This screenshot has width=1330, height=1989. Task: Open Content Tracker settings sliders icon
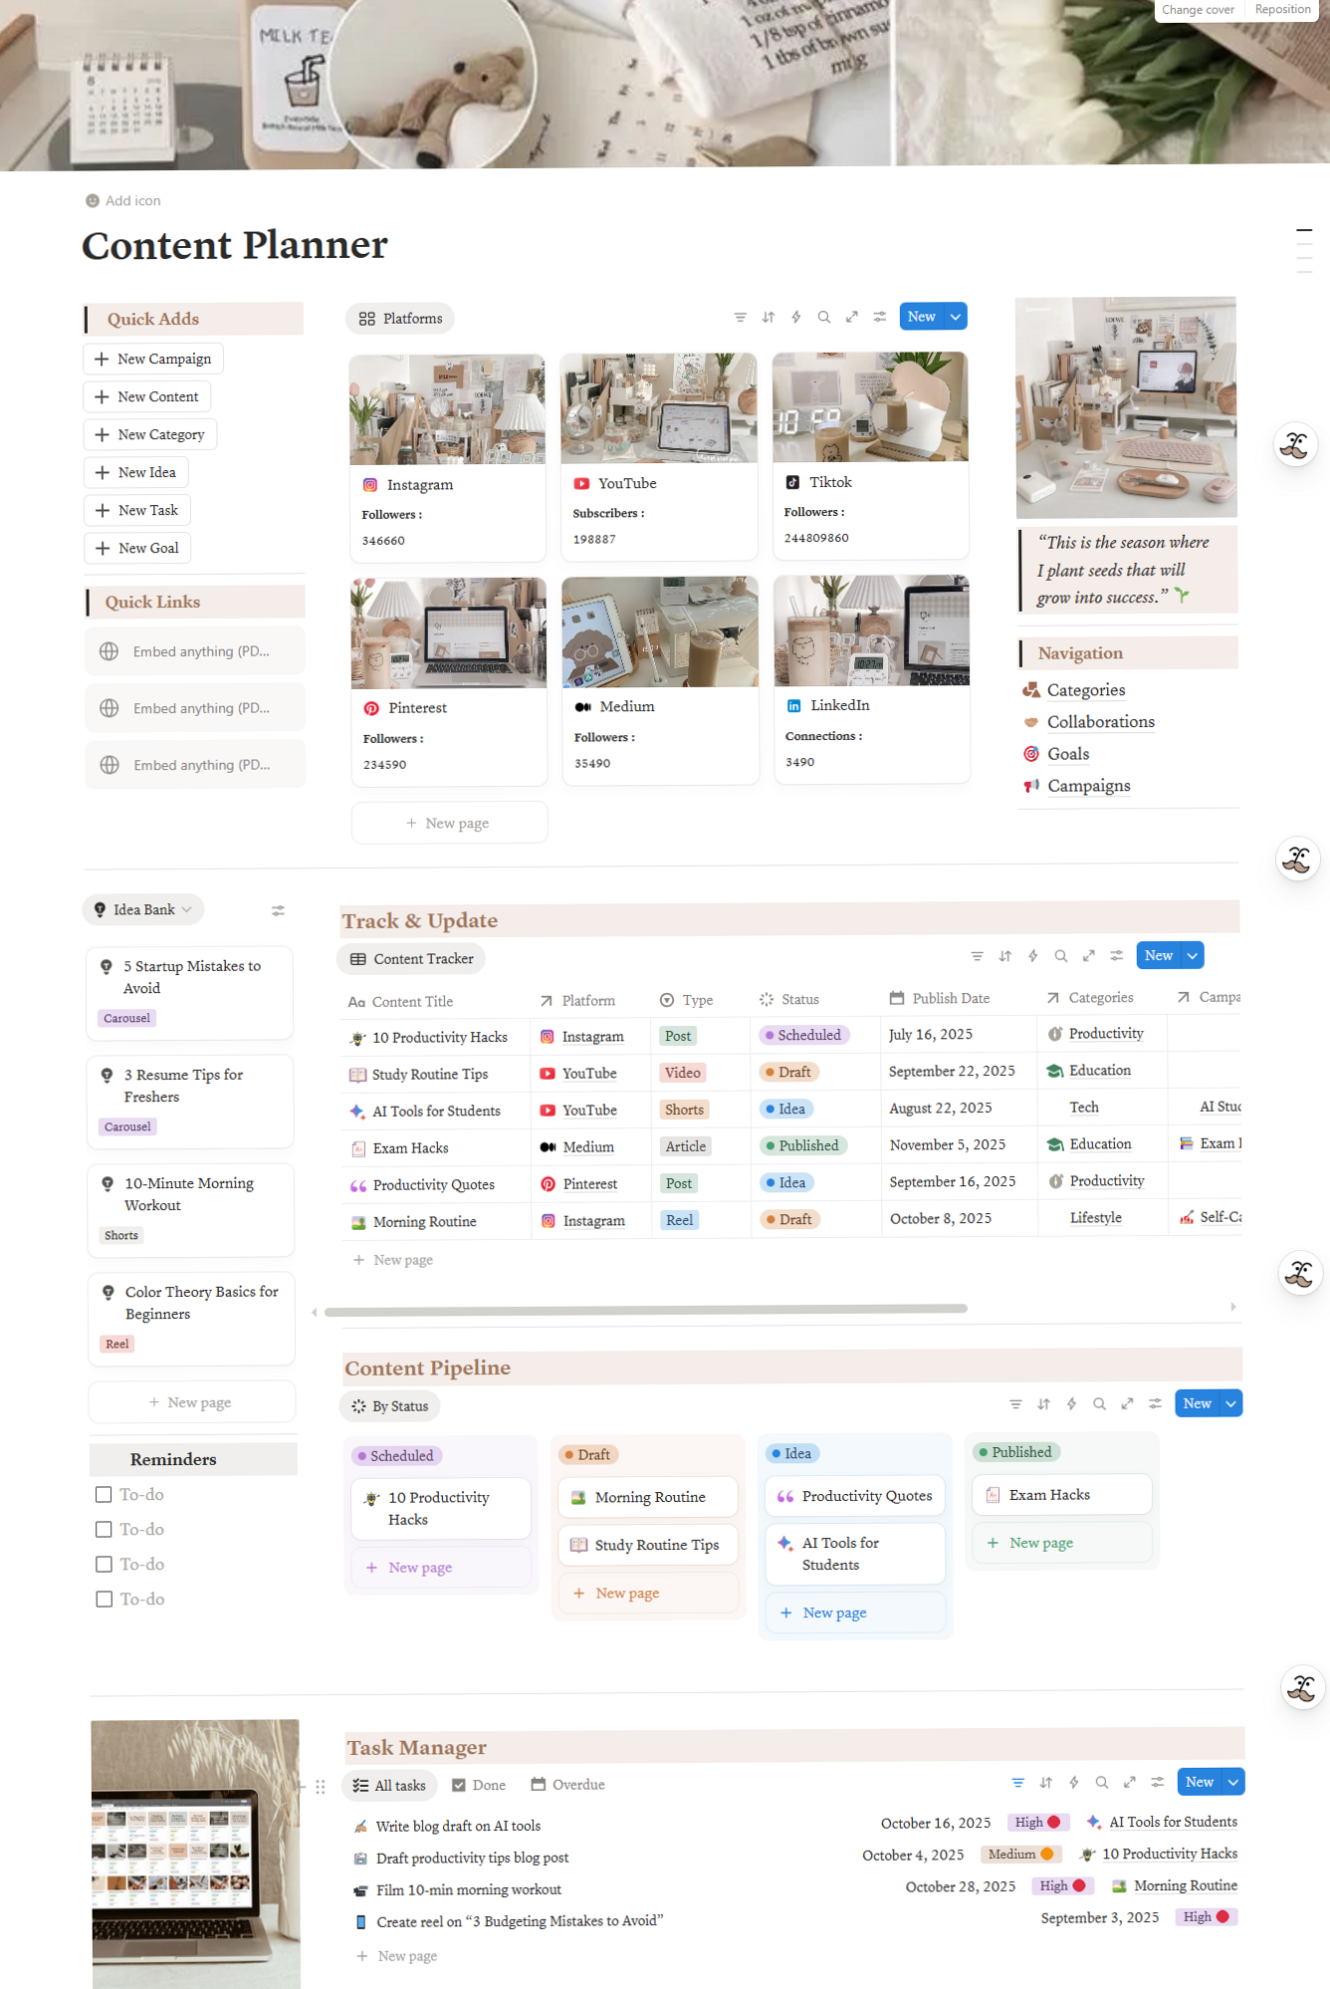(1116, 955)
